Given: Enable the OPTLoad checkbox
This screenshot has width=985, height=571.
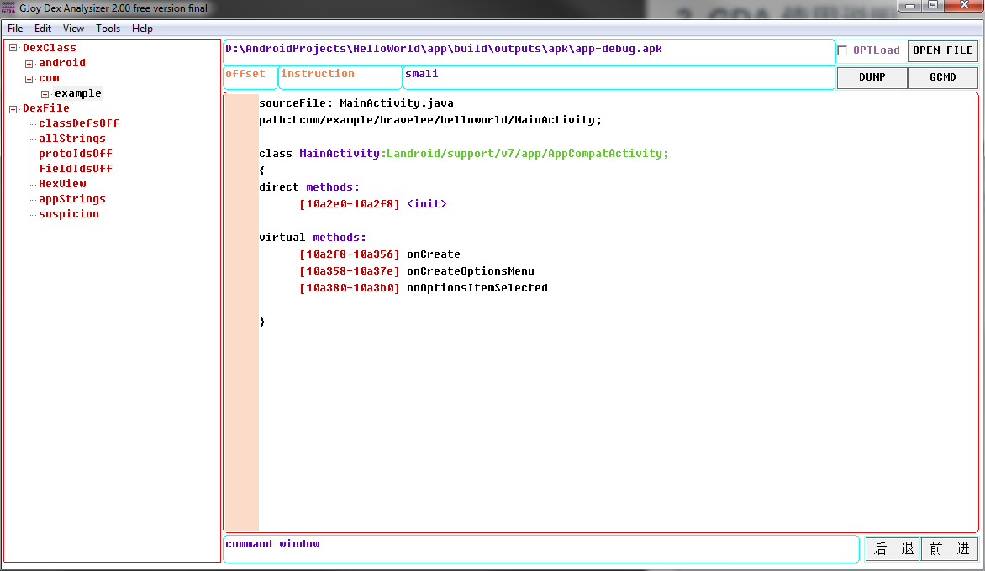Looking at the screenshot, I should tap(843, 50).
